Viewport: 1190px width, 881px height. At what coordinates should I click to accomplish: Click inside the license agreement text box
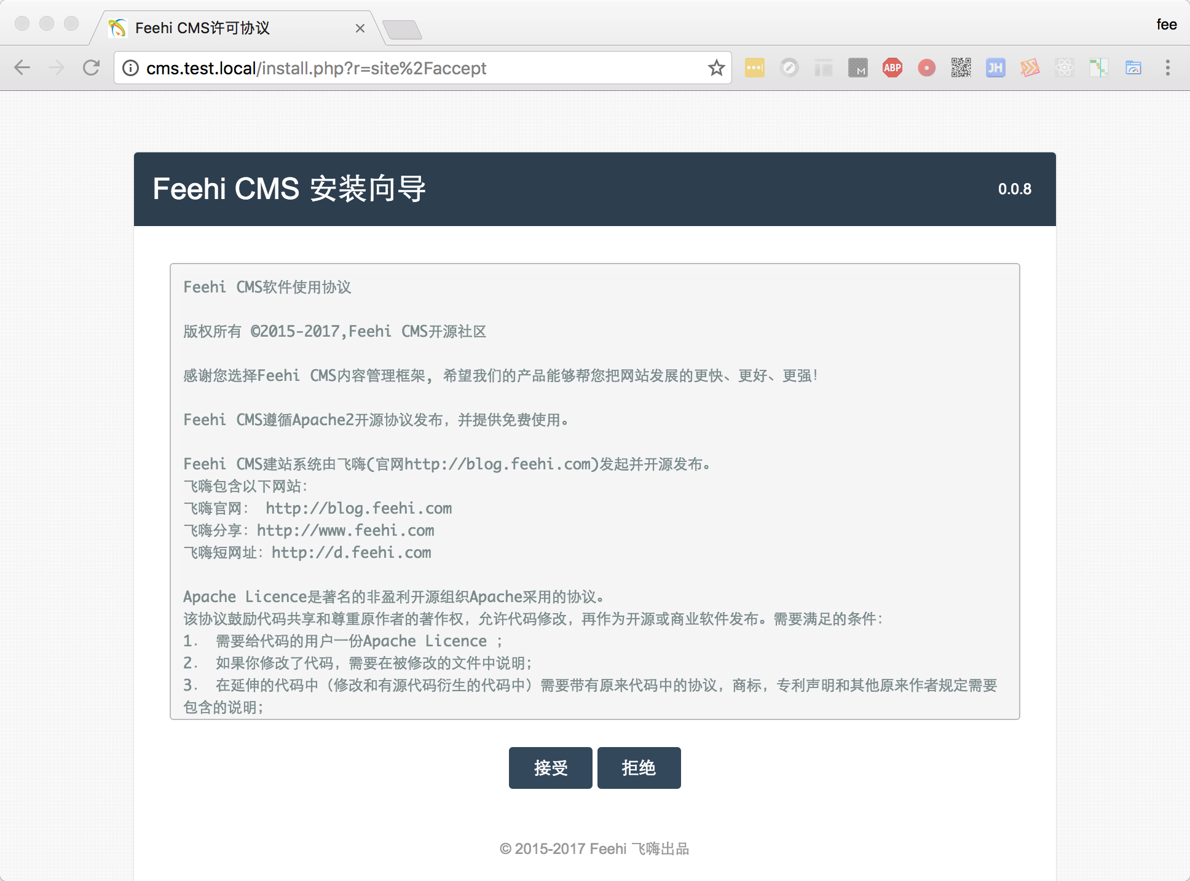coord(594,491)
